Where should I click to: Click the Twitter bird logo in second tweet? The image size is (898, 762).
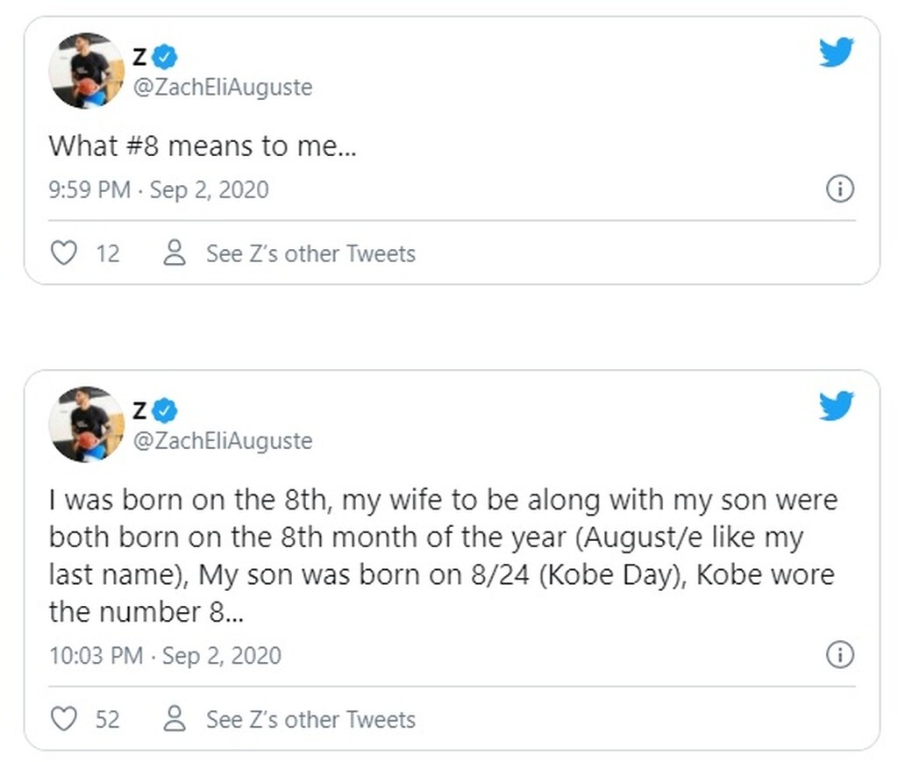click(836, 406)
